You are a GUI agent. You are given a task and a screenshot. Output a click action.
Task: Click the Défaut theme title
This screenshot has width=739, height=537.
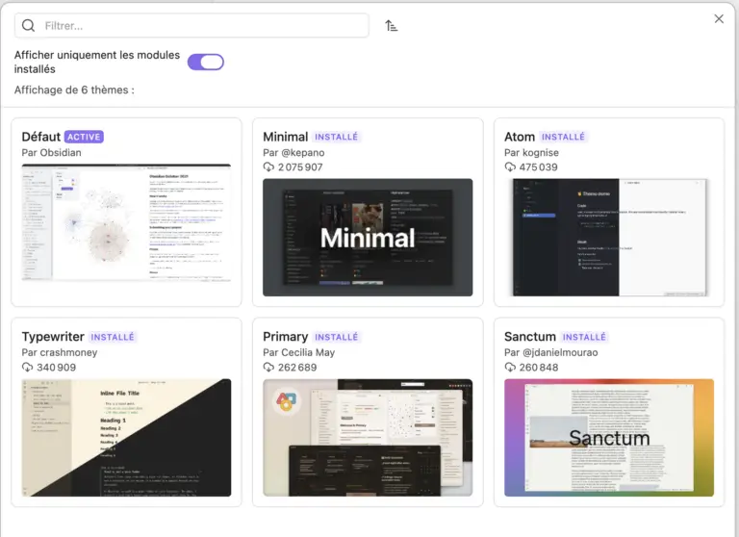click(41, 137)
